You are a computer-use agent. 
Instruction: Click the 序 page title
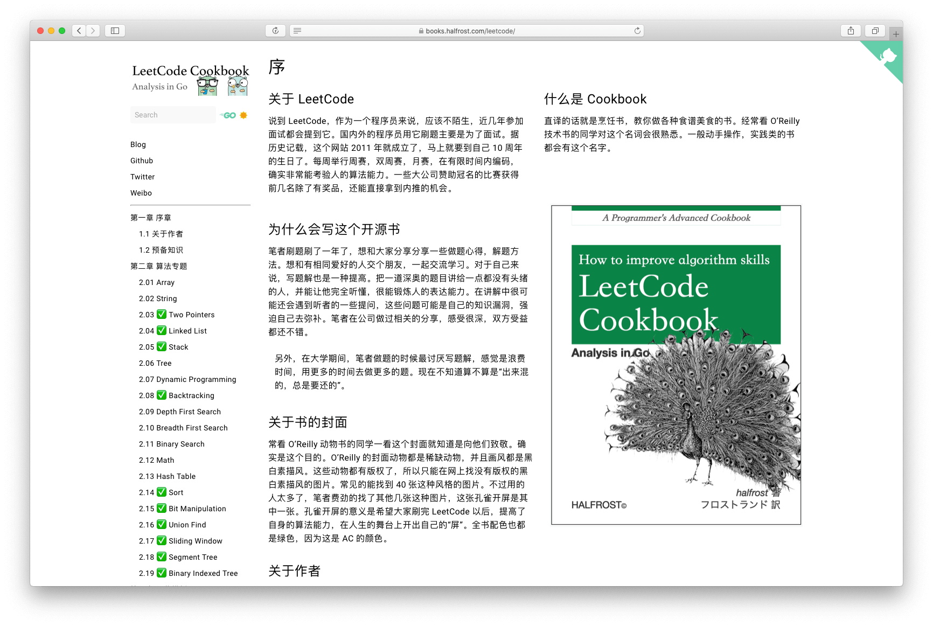point(277,67)
